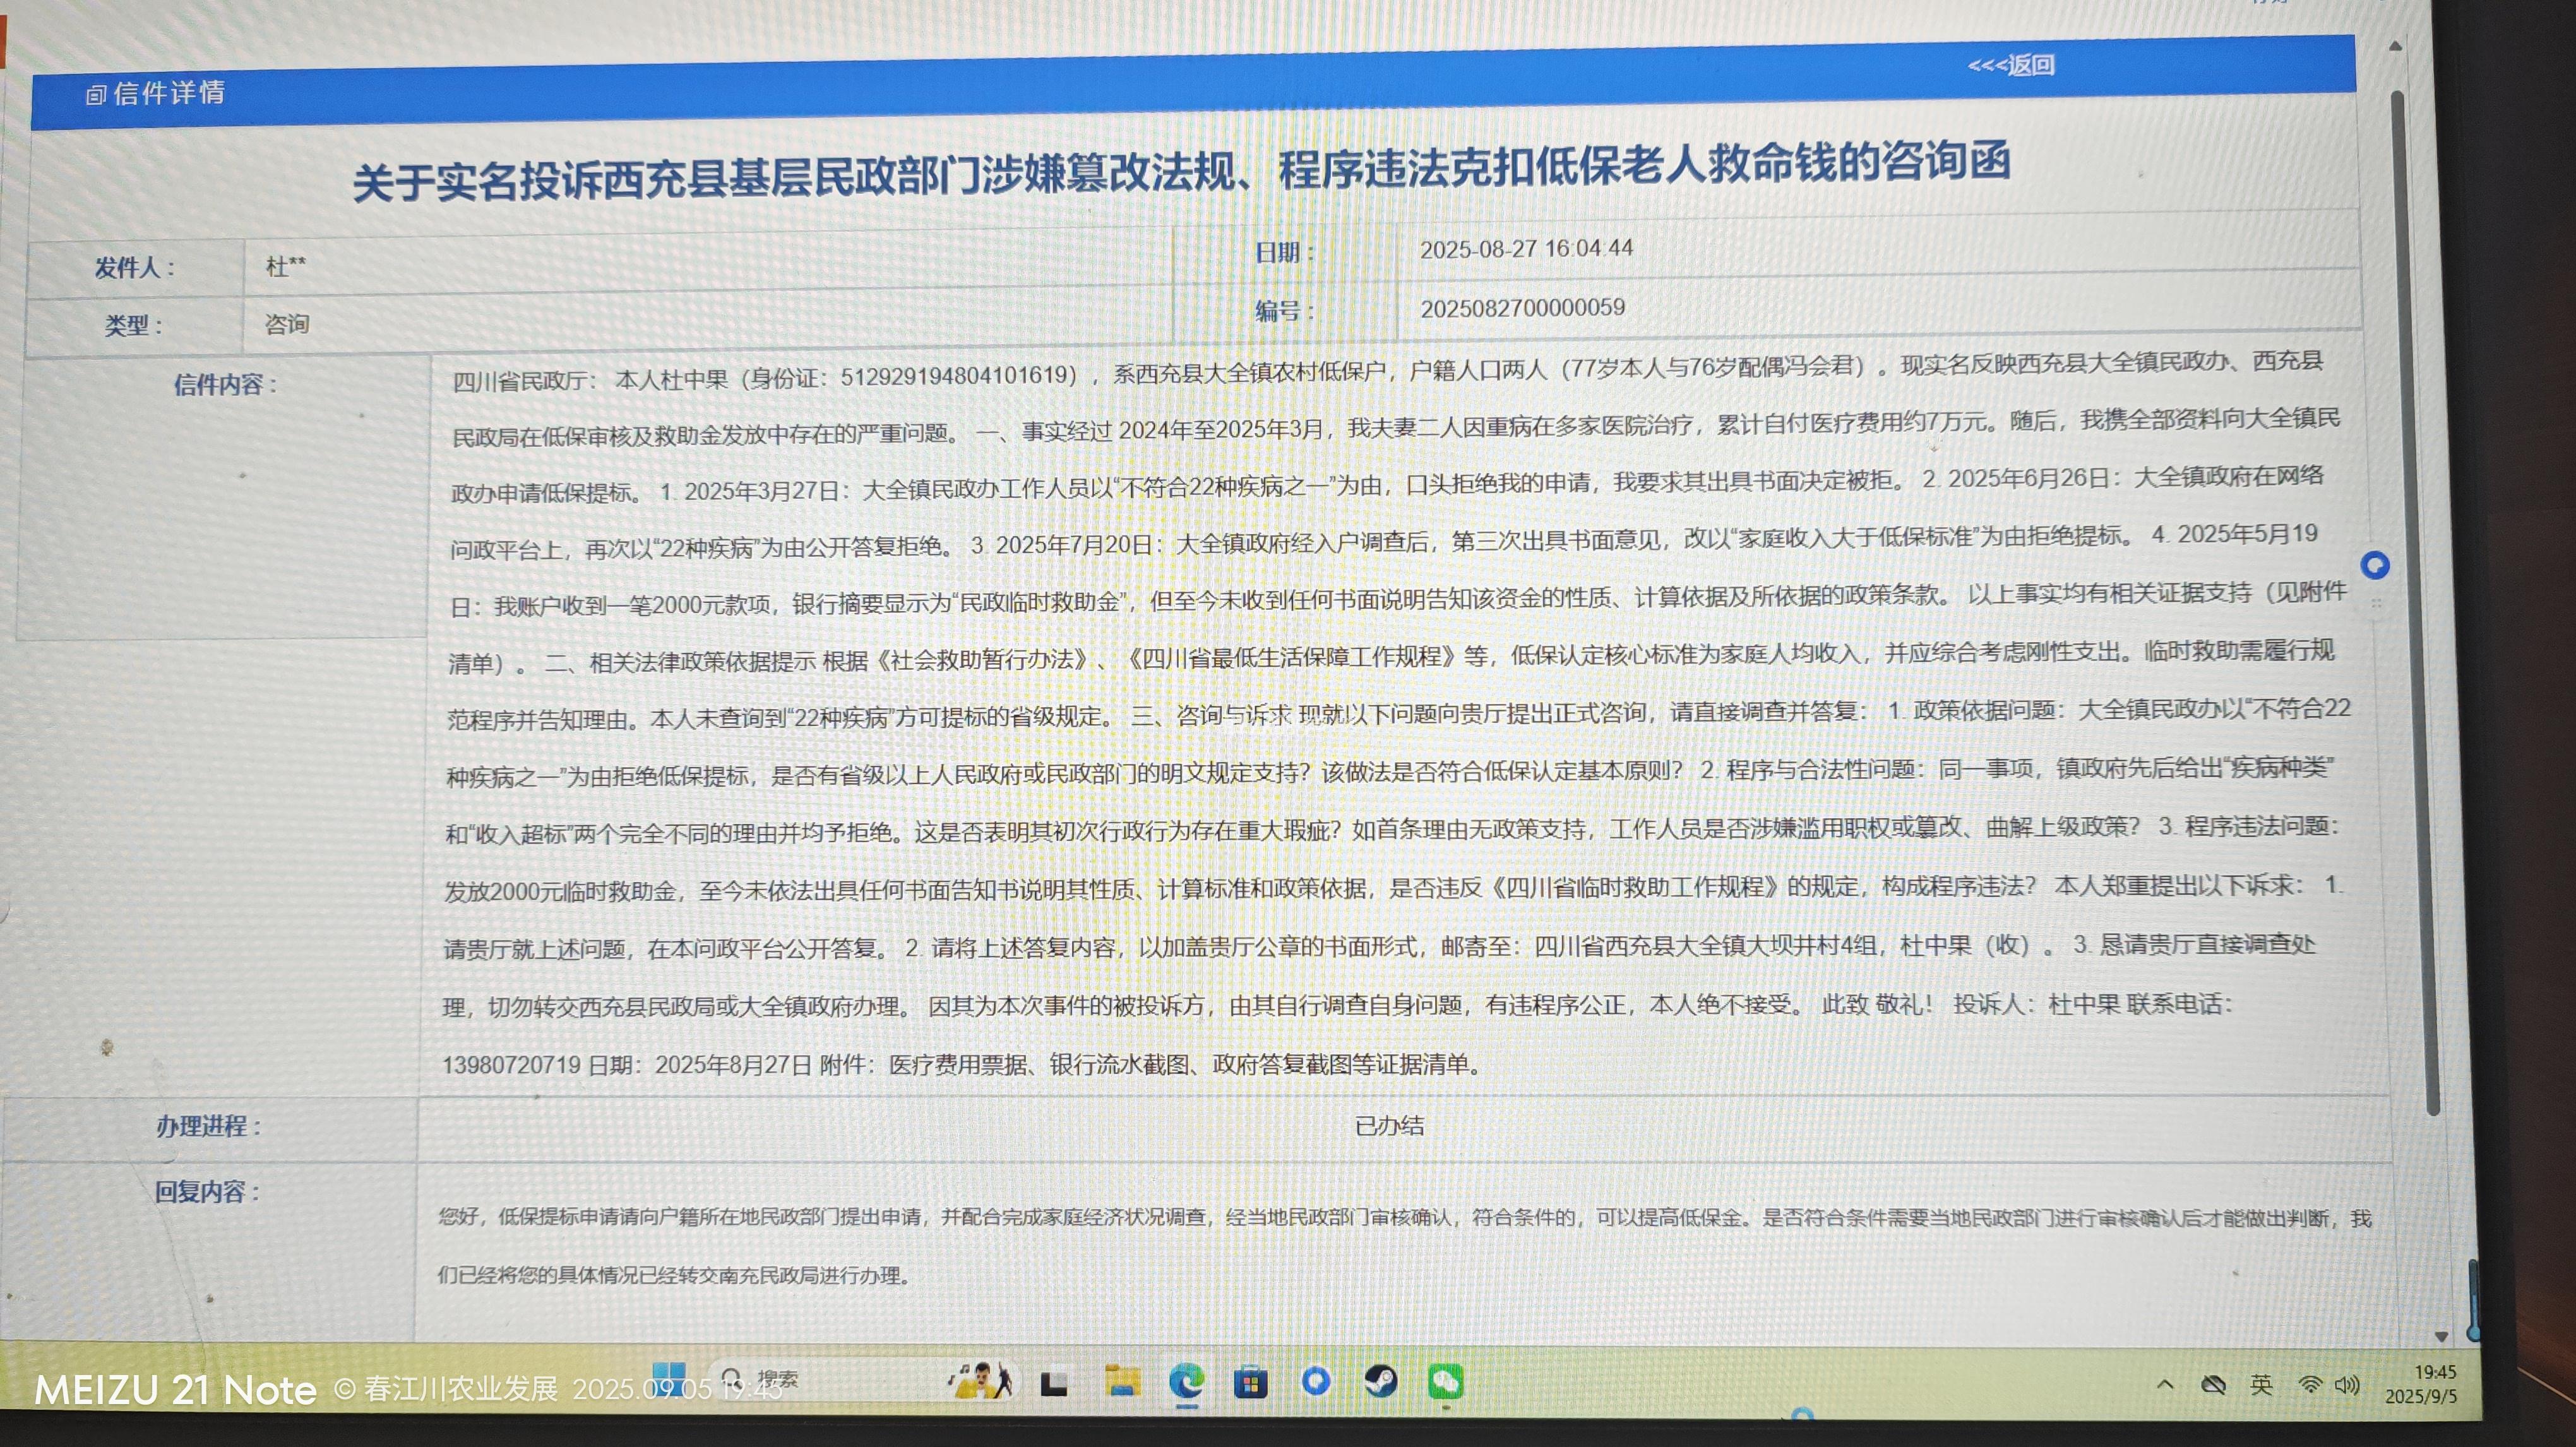Image resolution: width=2576 pixels, height=1447 pixels.
Task: Click the scrollbar down arrow
Action: click(2441, 1337)
